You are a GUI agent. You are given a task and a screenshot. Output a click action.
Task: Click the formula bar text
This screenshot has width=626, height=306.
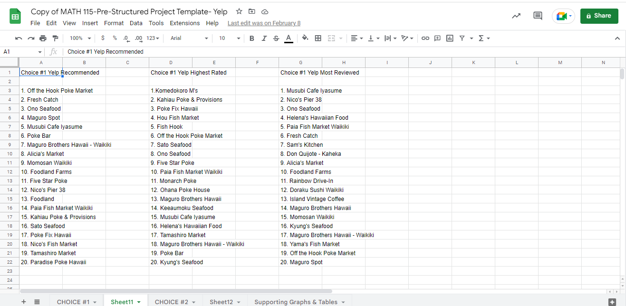pos(106,52)
